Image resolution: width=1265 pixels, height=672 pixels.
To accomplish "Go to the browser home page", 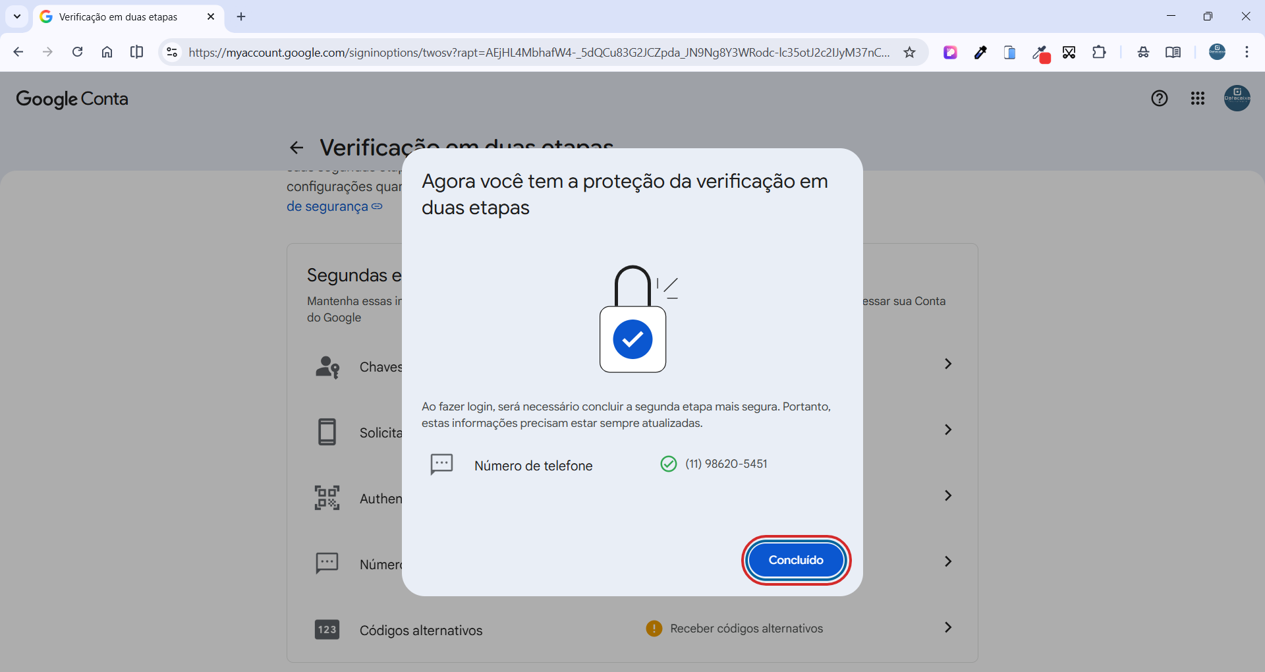I will 107,52.
